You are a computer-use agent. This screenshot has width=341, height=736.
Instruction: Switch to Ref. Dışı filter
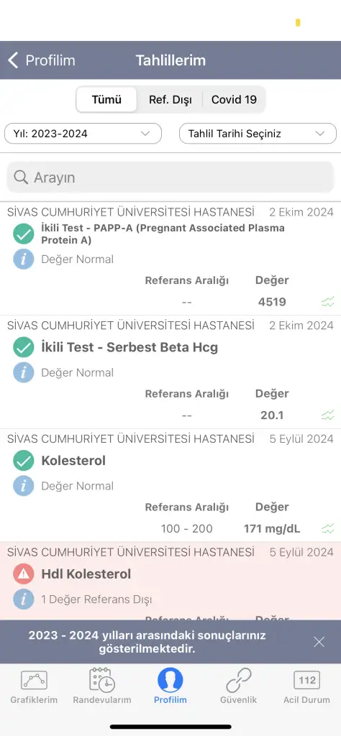[x=170, y=99]
